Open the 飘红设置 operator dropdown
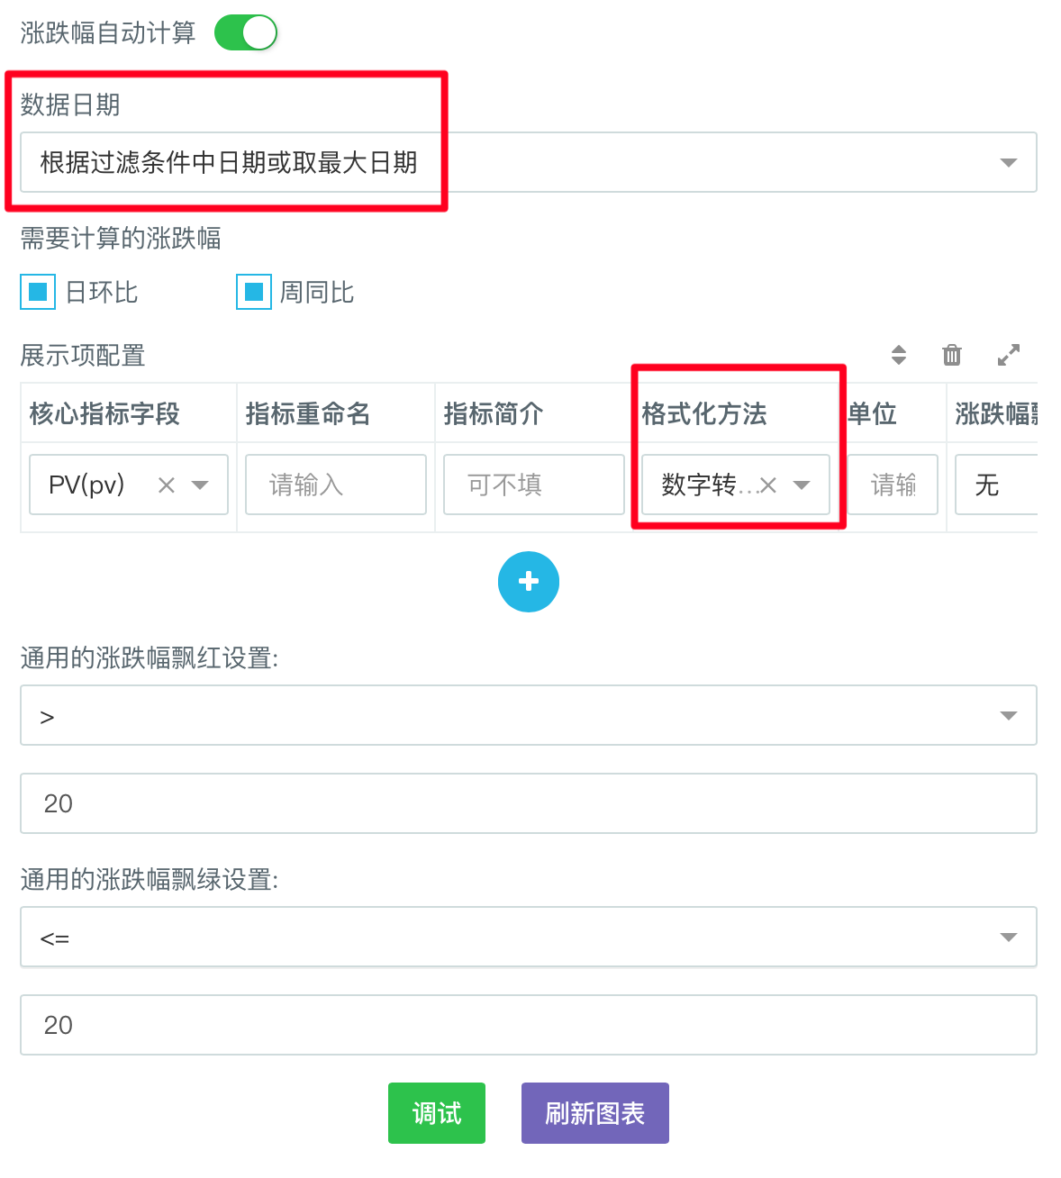This screenshot has height=1178, width=1061. coord(529,715)
